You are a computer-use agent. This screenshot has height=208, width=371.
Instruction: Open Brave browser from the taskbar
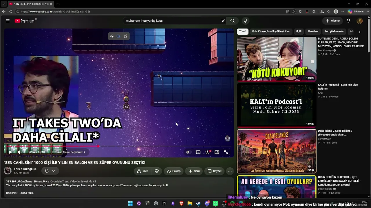pyautogui.click(x=181, y=203)
